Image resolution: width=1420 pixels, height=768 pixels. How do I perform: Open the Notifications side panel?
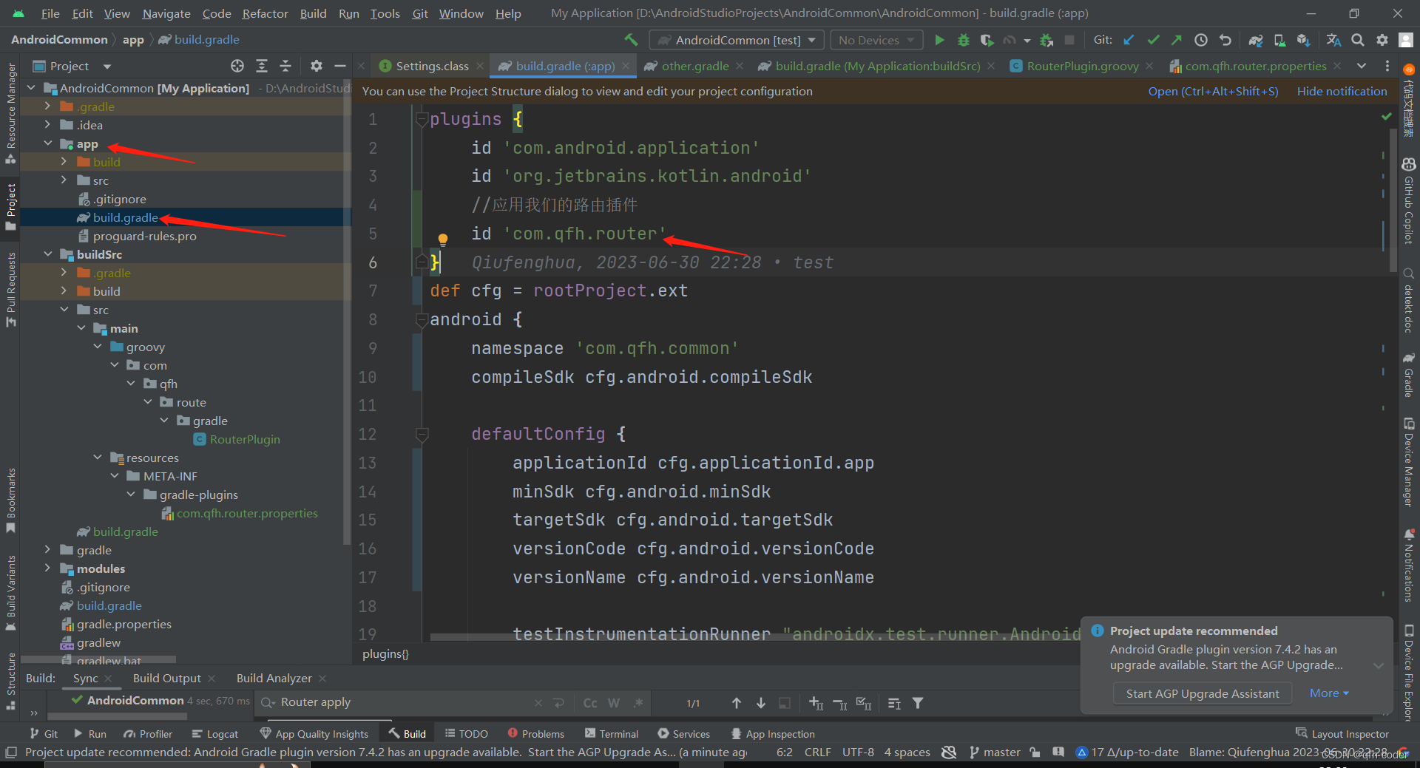click(1408, 565)
